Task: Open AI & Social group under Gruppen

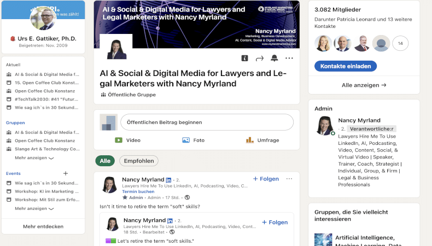Action: point(43,132)
